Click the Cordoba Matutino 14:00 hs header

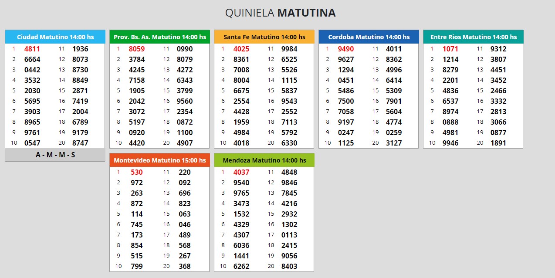coord(369,37)
